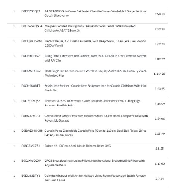Click the £44.59 price
The image size is (173, 196).
[x=160, y=104]
